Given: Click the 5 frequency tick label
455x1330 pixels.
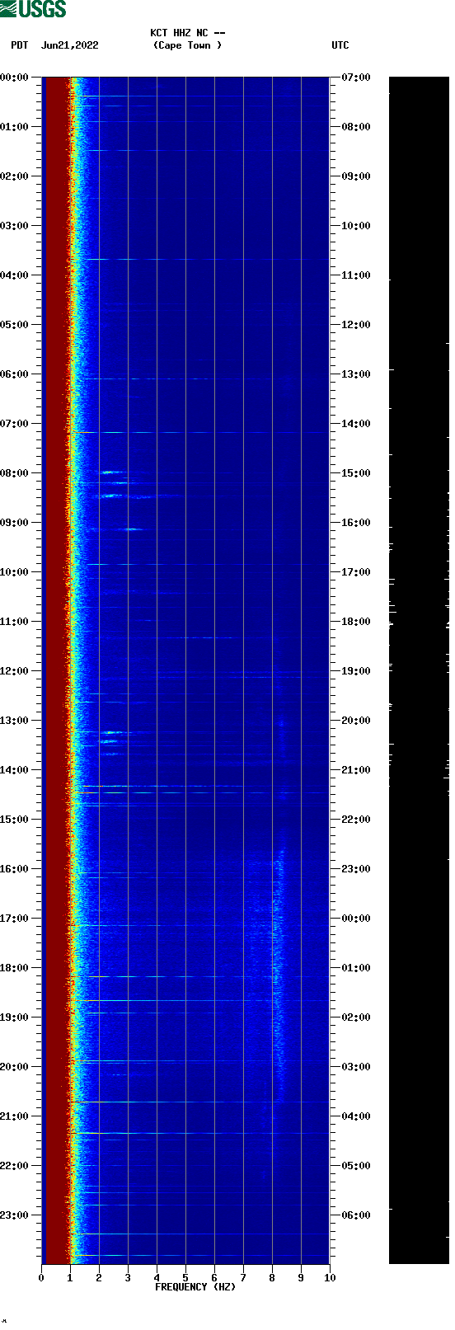Looking at the screenshot, I should point(185,1278).
